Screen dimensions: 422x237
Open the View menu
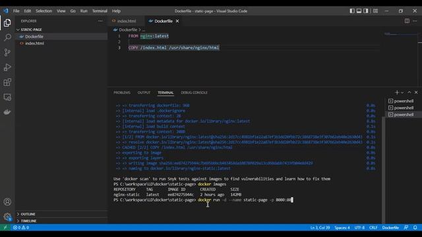click(61, 11)
